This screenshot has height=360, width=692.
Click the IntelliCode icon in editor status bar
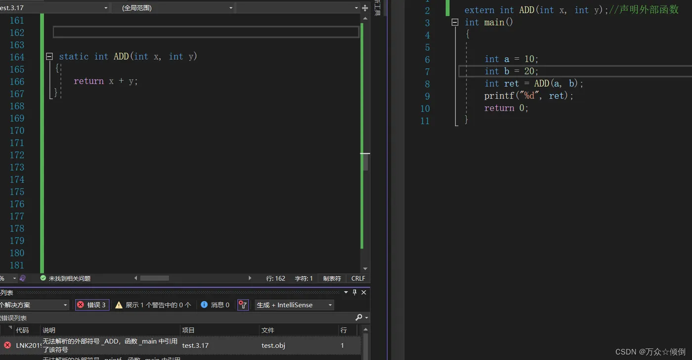point(22,278)
